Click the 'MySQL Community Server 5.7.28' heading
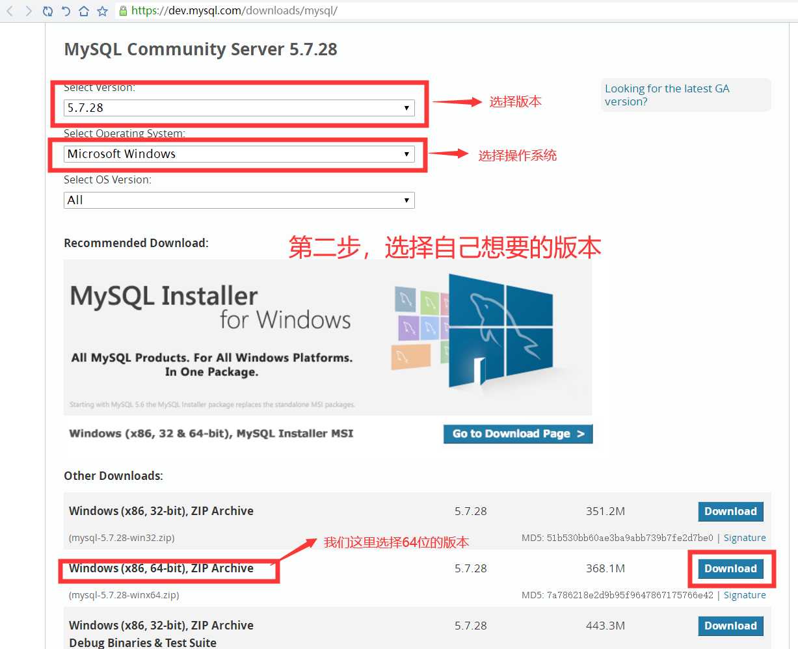The width and height of the screenshot is (798, 649). coord(200,49)
